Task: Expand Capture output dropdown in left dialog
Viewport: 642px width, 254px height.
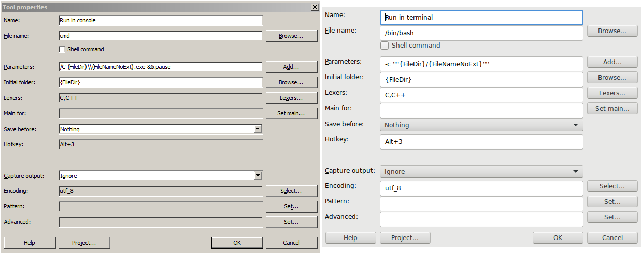Action: [258, 176]
